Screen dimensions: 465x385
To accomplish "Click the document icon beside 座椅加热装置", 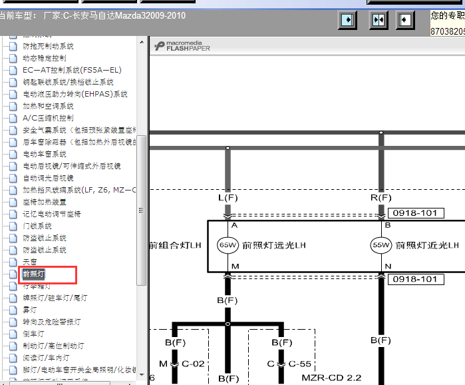I will click(x=13, y=202).
